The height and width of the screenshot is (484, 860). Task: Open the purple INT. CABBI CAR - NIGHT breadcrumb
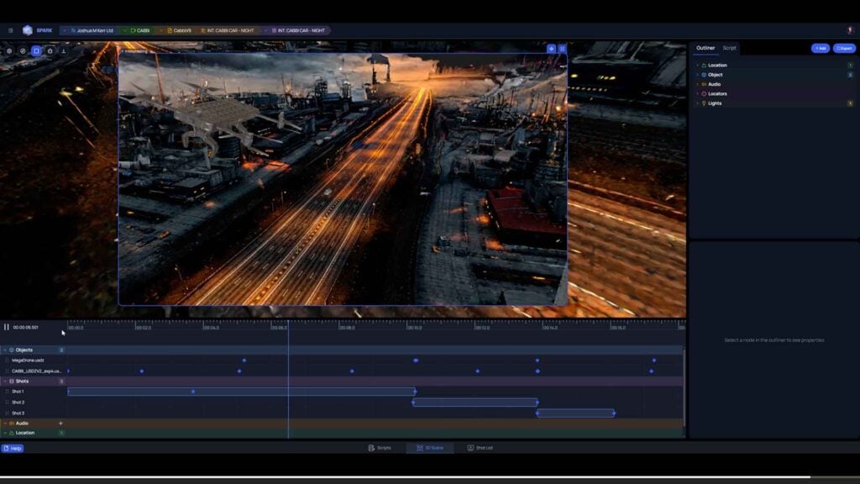(298, 31)
